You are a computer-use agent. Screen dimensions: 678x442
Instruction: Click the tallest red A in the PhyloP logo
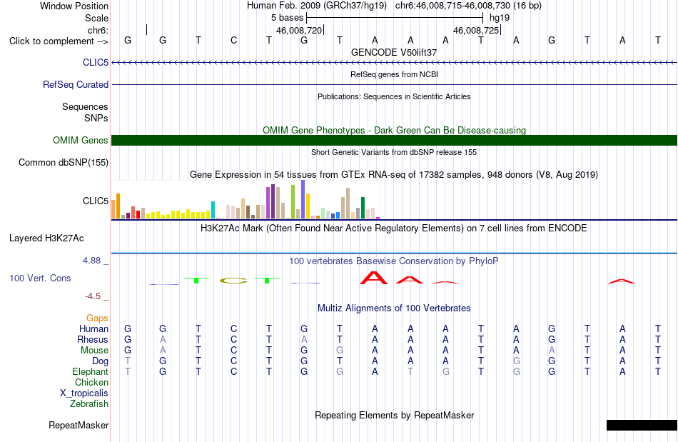tap(374, 278)
